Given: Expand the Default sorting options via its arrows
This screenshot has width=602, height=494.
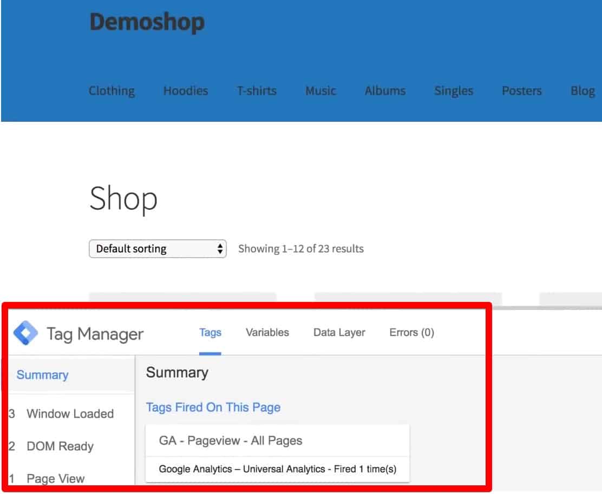Looking at the screenshot, I should (x=219, y=248).
